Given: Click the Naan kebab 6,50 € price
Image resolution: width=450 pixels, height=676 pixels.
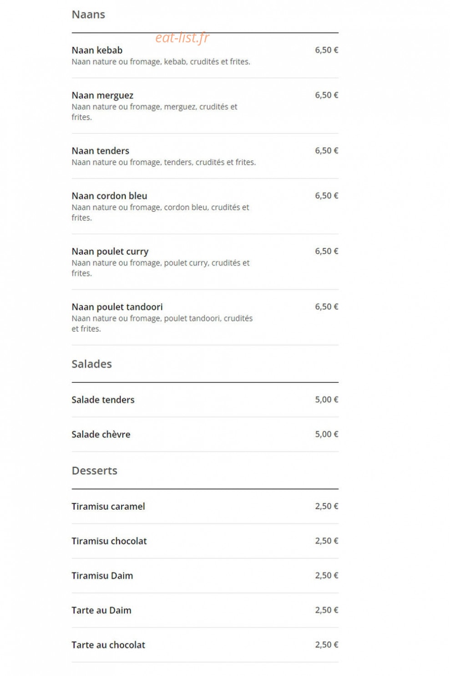Looking at the screenshot, I should 327,50.
